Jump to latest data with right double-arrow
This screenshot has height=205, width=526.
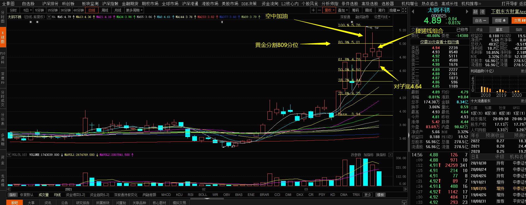click(405, 189)
